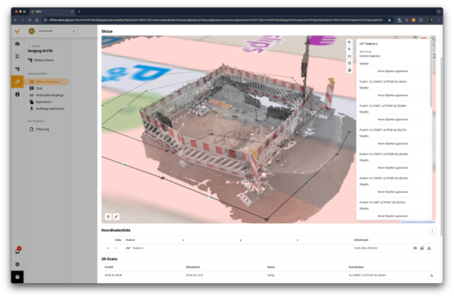Click the fit-to-view icon in viewer toolbar

pos(349,56)
